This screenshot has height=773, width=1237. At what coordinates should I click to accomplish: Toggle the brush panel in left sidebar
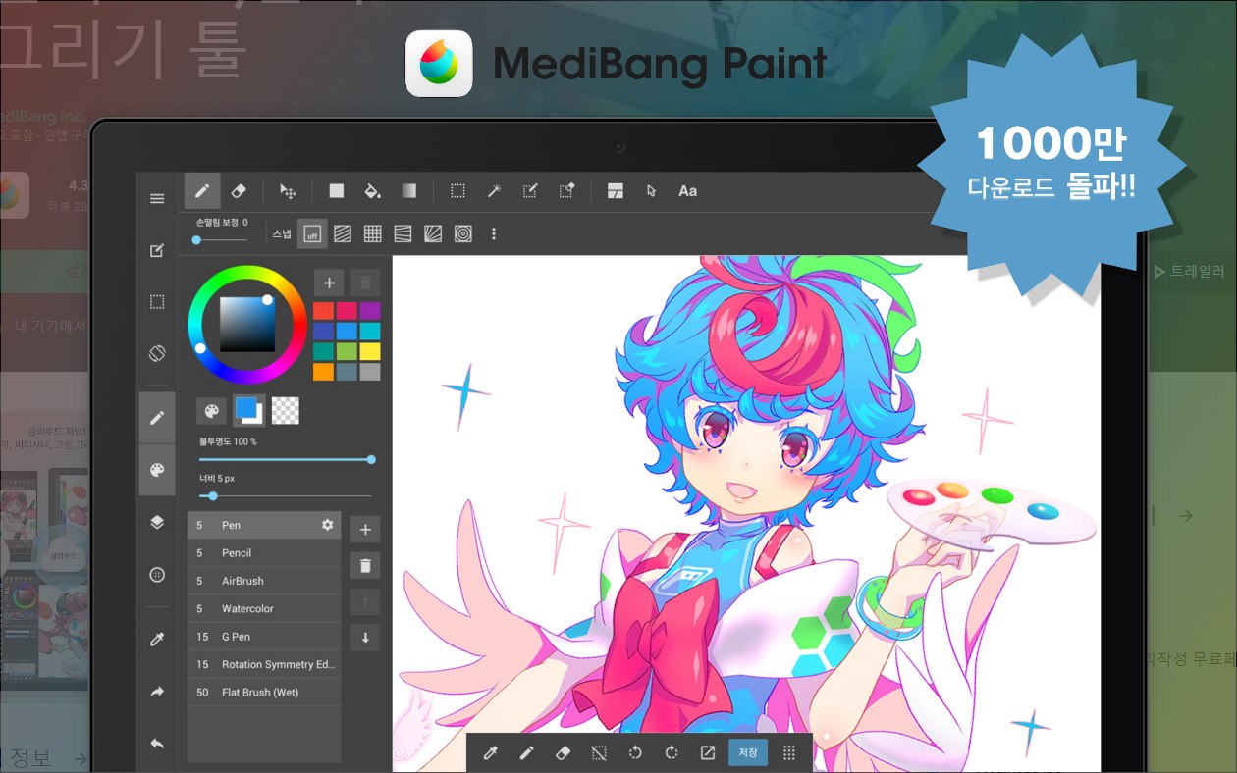click(157, 418)
